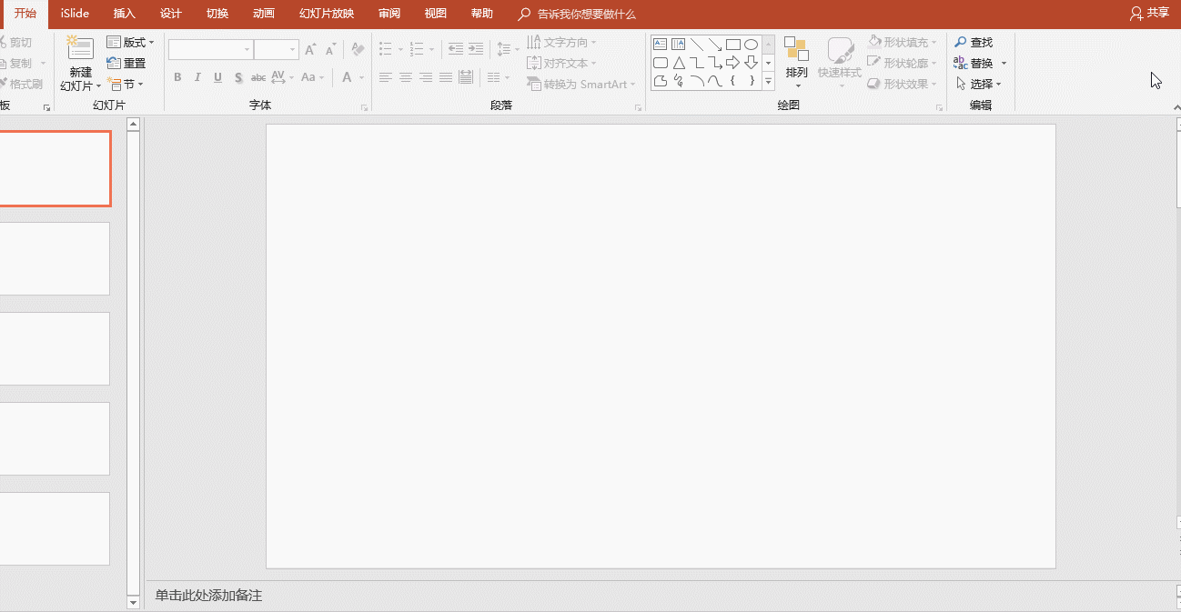Click the 形状填充 shape fill button
This screenshot has height=612, width=1181.
[x=902, y=43]
